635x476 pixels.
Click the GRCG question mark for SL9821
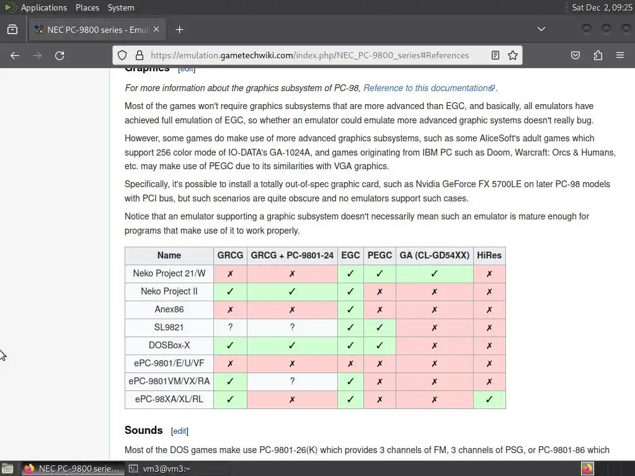coord(230,327)
